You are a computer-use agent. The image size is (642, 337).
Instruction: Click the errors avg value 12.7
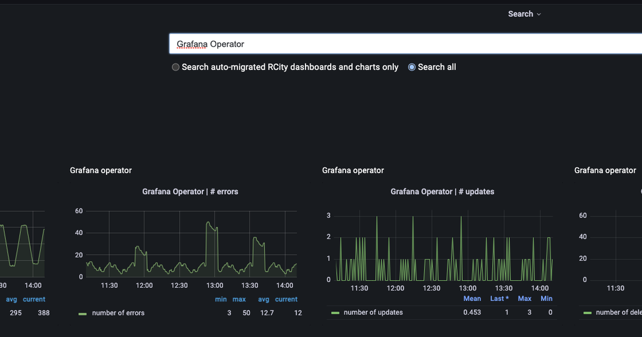[x=266, y=313]
